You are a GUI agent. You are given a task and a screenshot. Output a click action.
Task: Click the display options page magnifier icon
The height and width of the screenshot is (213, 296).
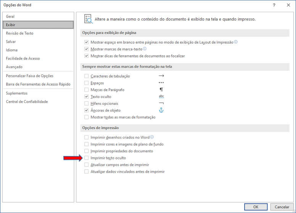(x=88, y=19)
